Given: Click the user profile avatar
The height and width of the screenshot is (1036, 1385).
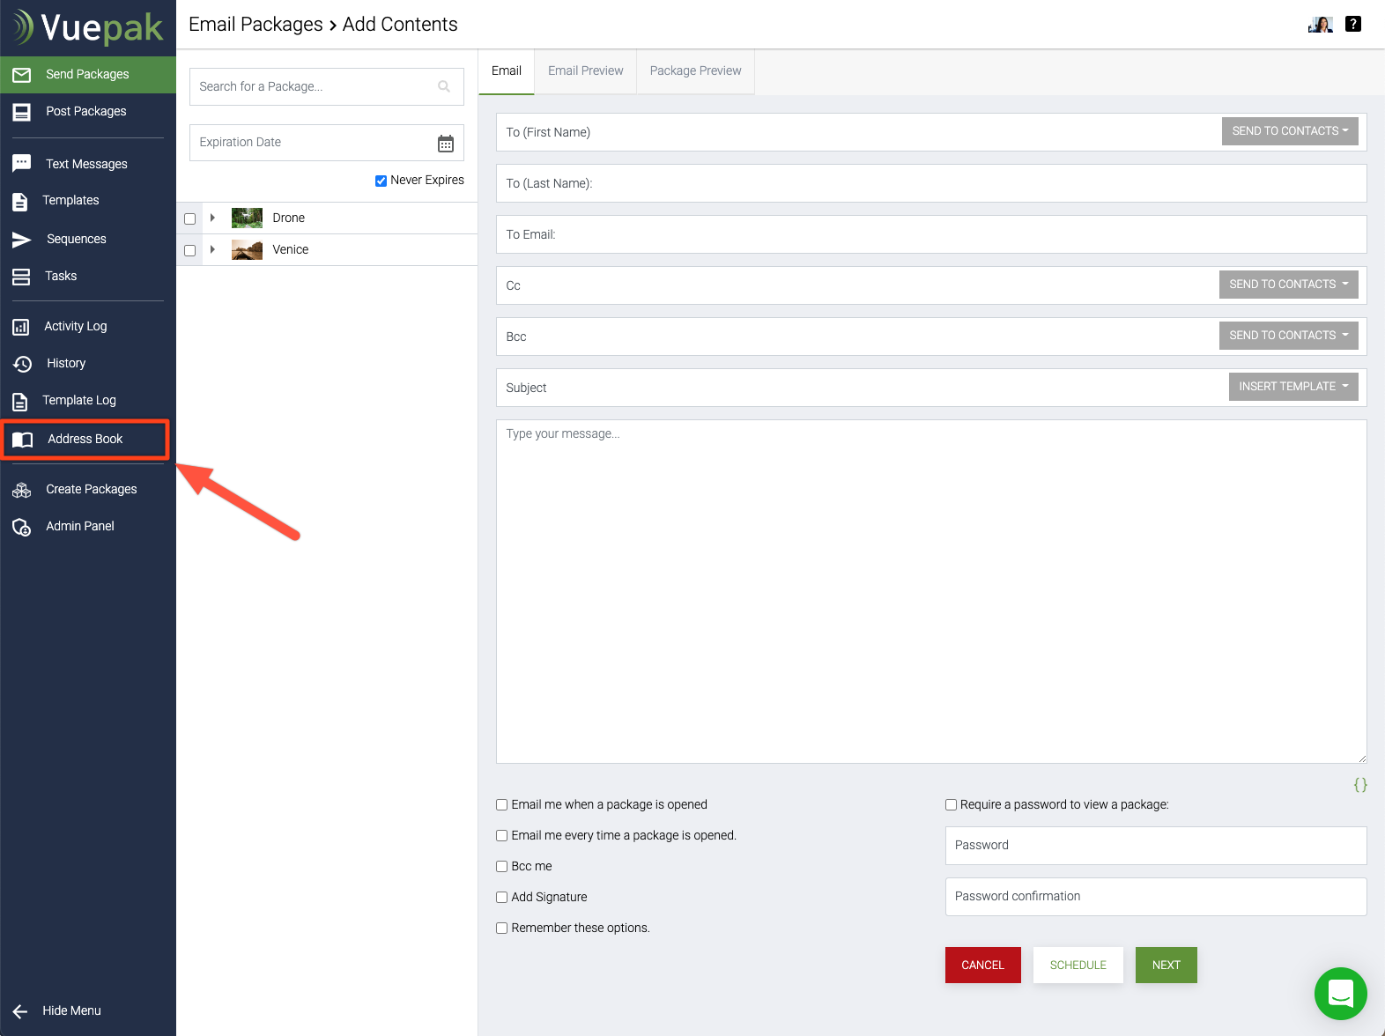Looking at the screenshot, I should point(1320,25).
